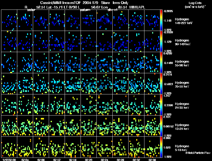Open the 13-24 keV image panel at 02:36

pyautogui.click(x=152, y=126)
